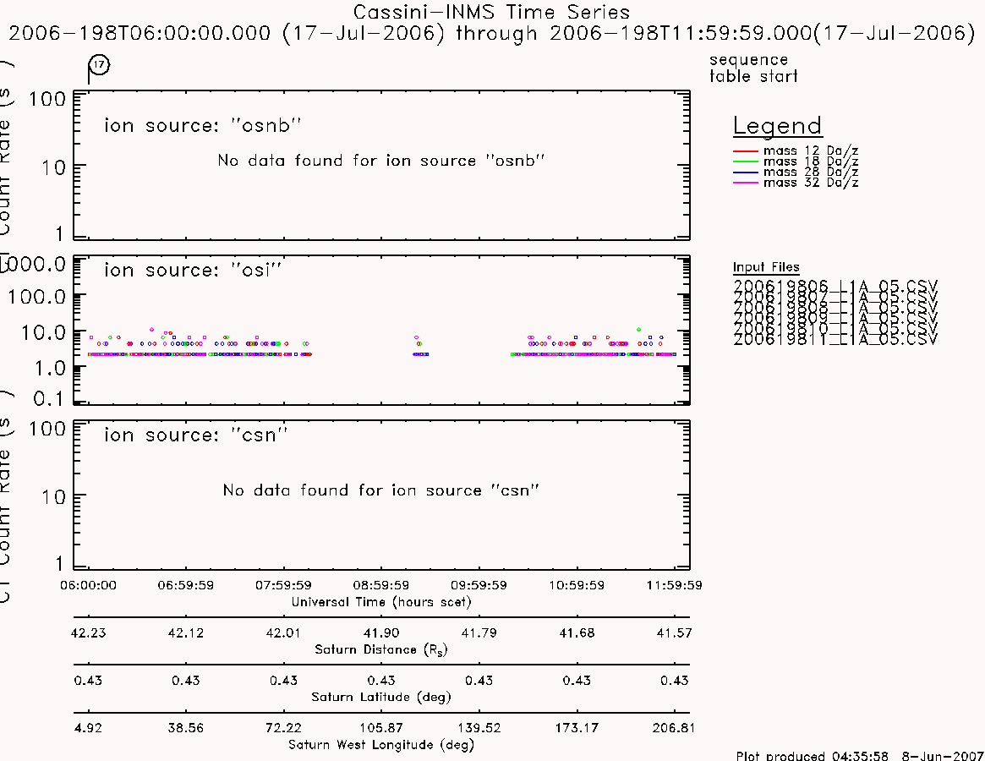985x761 pixels.
Task: Click the 41.68 Saturn distance value
Action: [x=577, y=632]
